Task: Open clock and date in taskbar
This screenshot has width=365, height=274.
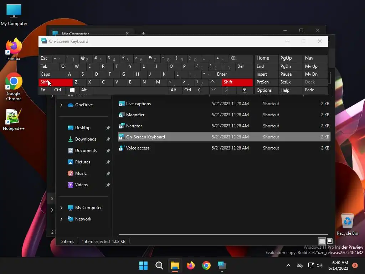Action: point(338,265)
